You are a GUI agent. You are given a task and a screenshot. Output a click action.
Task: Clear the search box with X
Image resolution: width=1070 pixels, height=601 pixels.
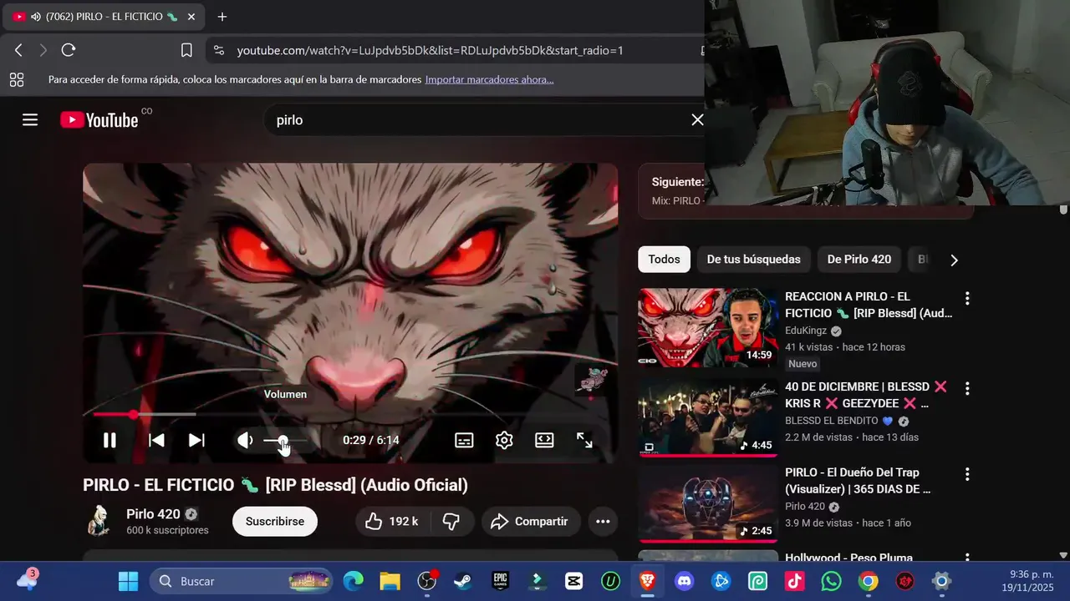click(697, 119)
